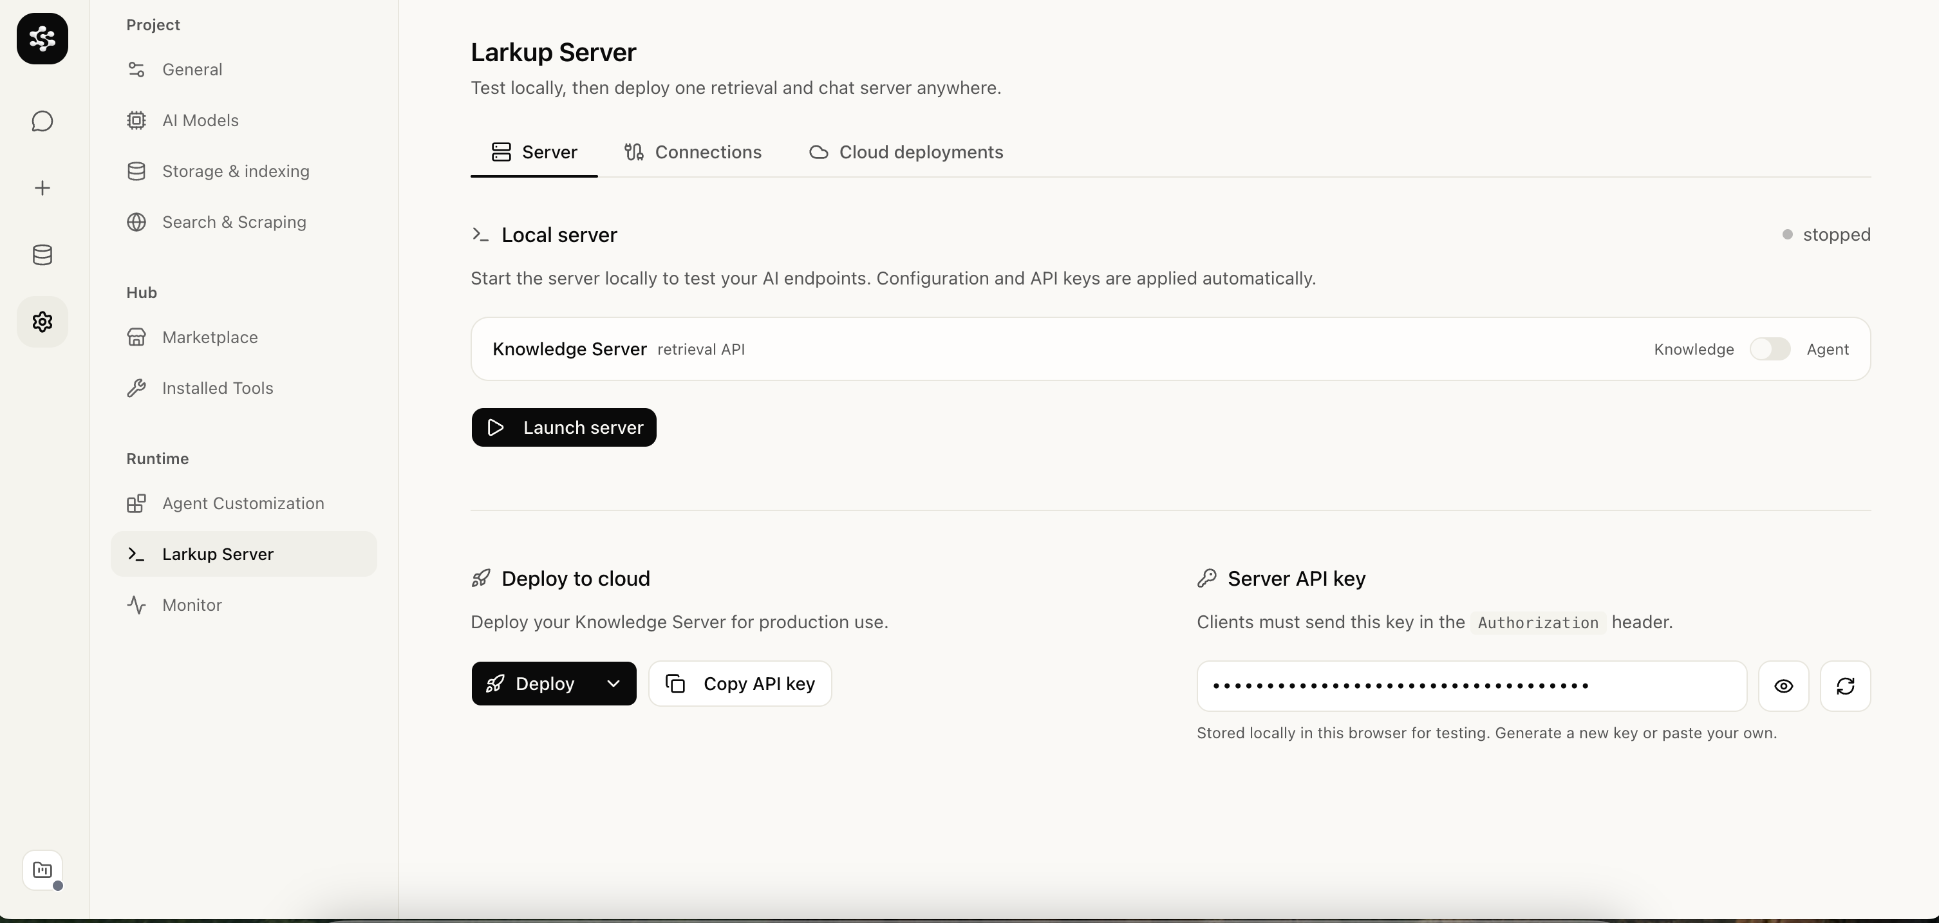The height and width of the screenshot is (923, 1939).
Task: Switch to the Connections tab
Action: [693, 152]
